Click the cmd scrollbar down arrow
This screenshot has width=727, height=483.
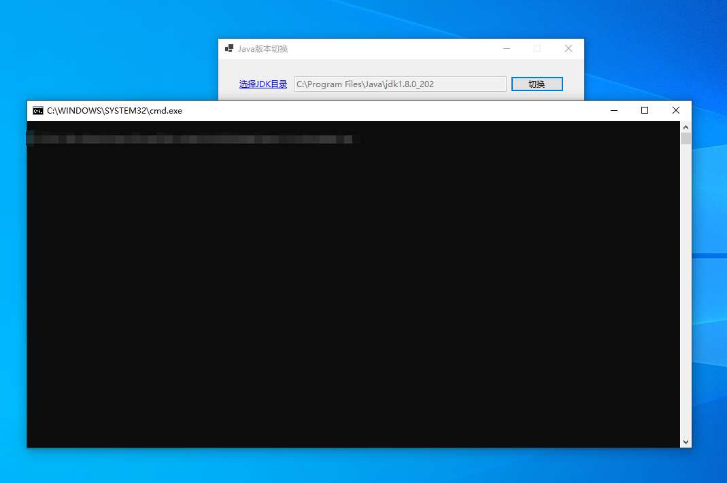tap(686, 442)
